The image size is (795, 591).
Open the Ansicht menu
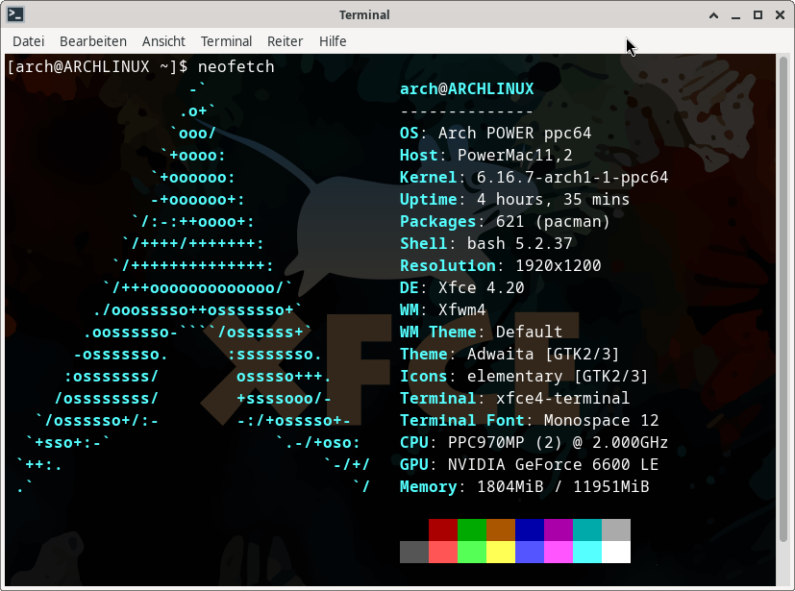[163, 41]
